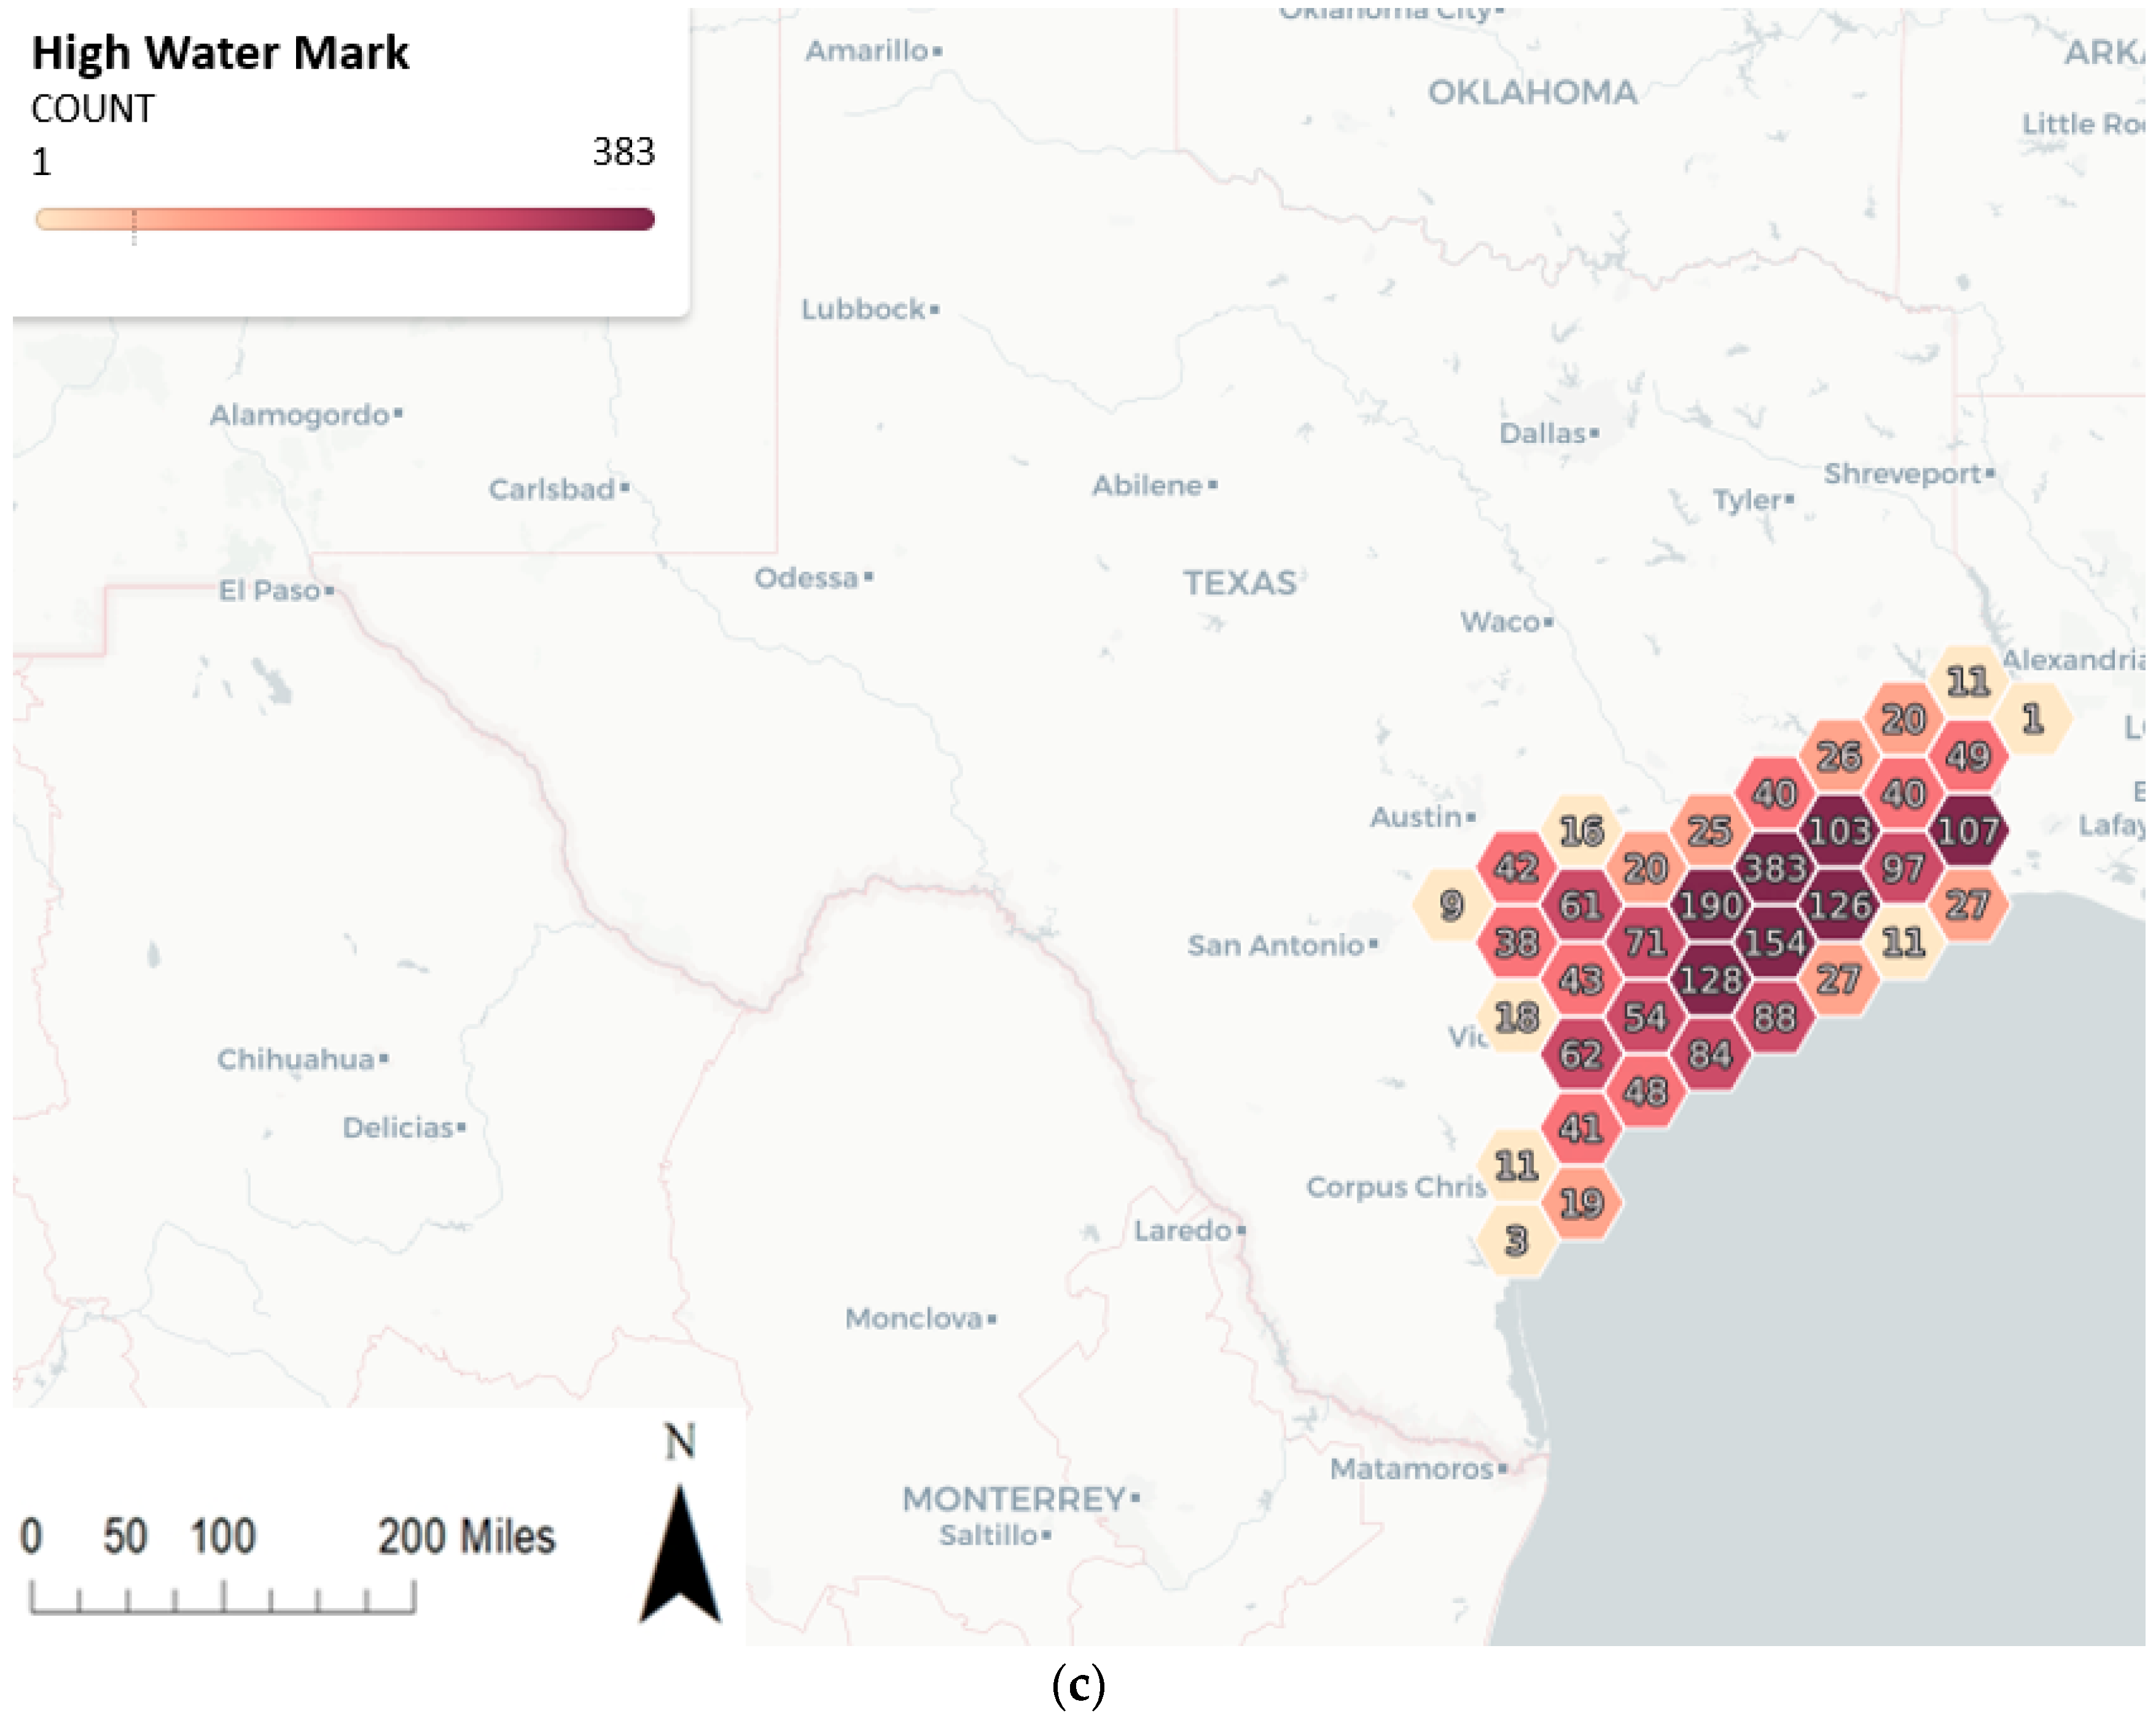Click the hexagon labeled 107
This screenshot has width=2156, height=1729.
[x=1967, y=831]
